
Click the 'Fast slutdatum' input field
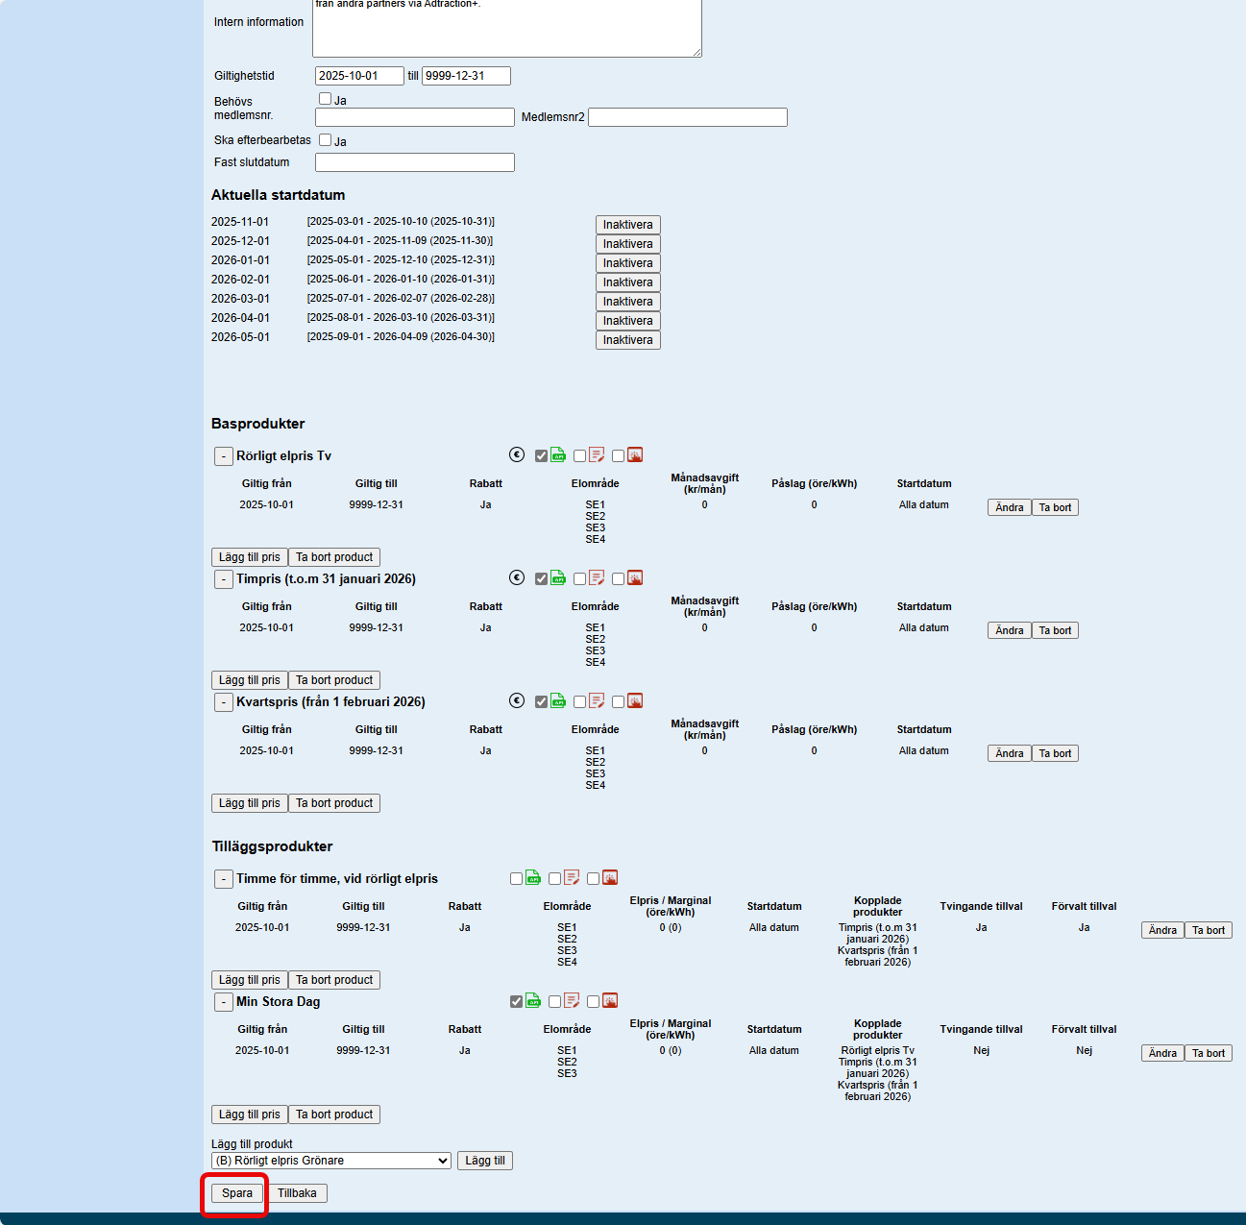414,162
